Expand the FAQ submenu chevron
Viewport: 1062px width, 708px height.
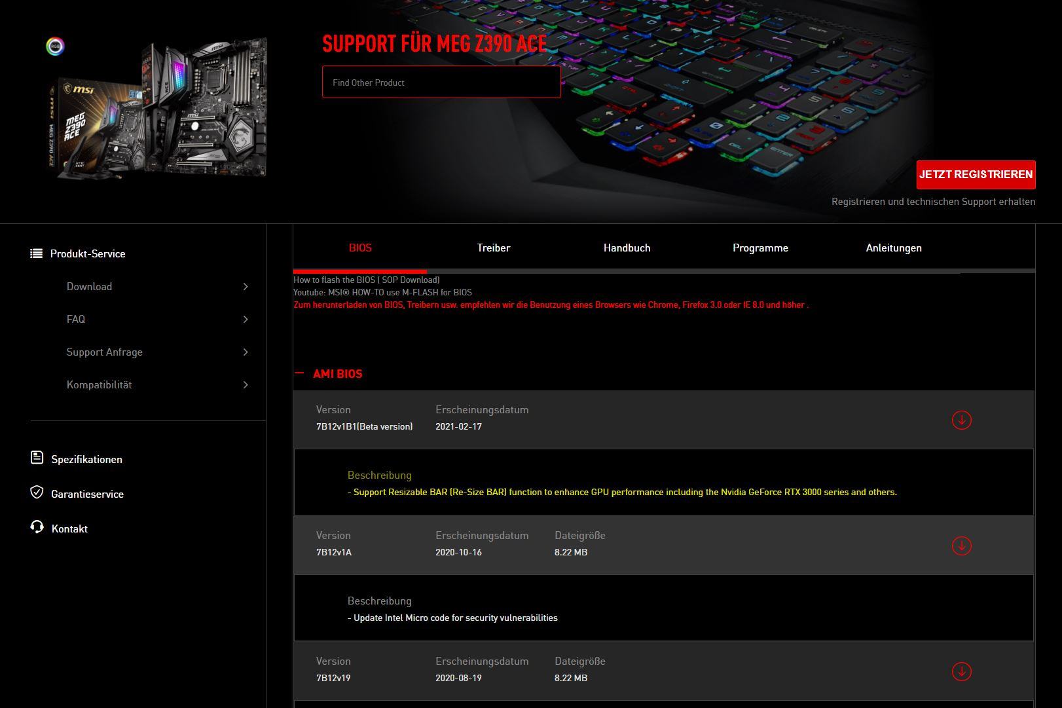tap(246, 319)
